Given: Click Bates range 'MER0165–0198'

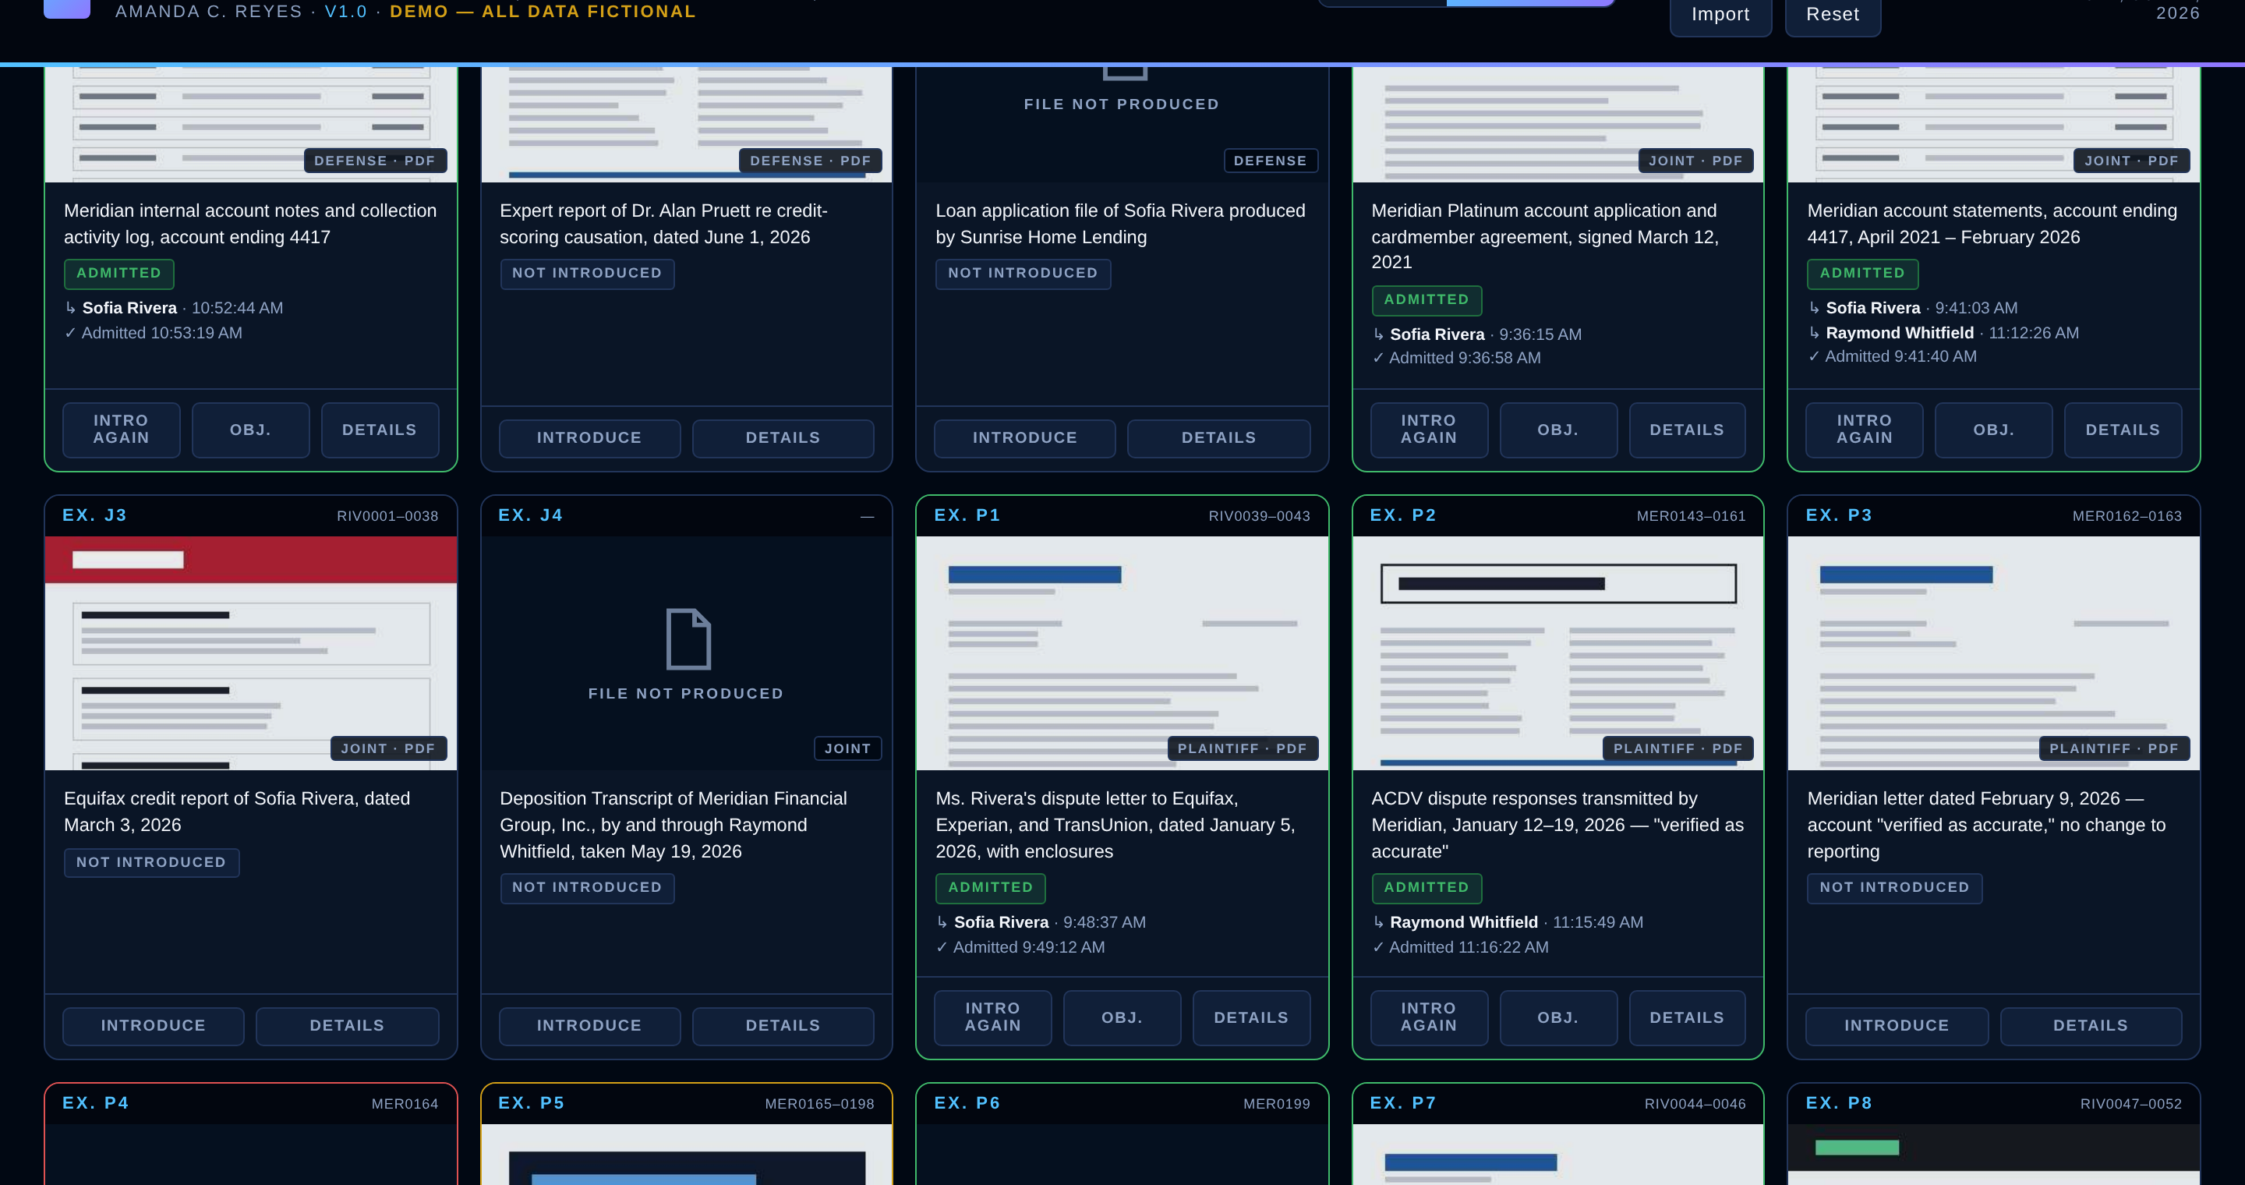Looking at the screenshot, I should click(x=819, y=1104).
